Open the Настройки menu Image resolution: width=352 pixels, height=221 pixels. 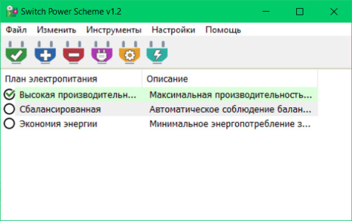pos(173,30)
